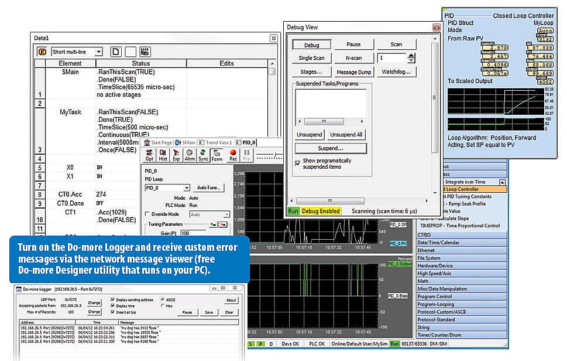Expand the Math instruction category
567x361 pixels.
pos(462,281)
